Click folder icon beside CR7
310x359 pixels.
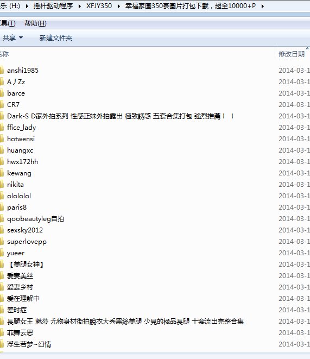click(x=2, y=105)
